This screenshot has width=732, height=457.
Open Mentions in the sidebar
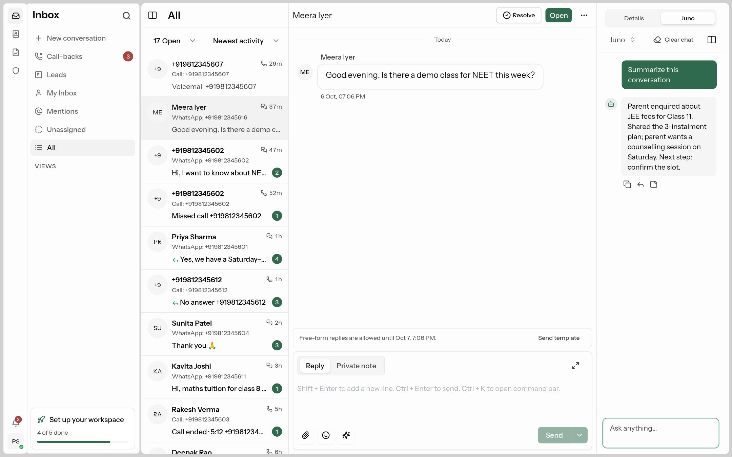point(83,111)
